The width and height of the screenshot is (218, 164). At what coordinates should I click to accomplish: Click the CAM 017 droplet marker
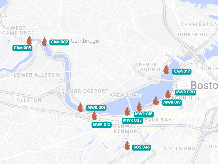pos(166,69)
